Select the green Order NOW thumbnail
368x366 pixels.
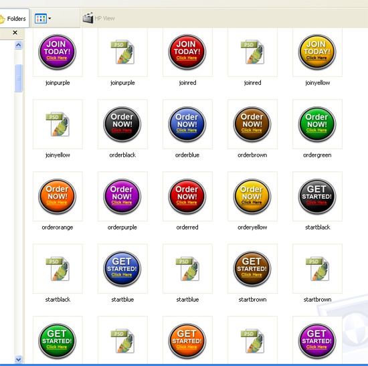click(317, 124)
